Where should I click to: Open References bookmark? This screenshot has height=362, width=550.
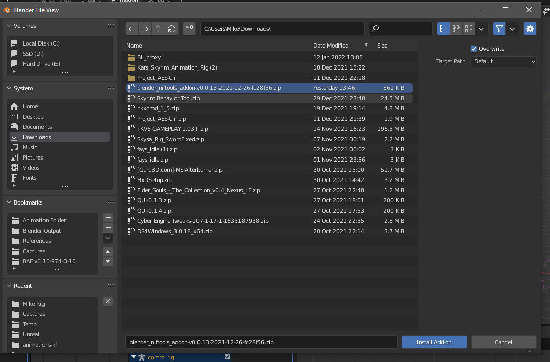(53, 241)
